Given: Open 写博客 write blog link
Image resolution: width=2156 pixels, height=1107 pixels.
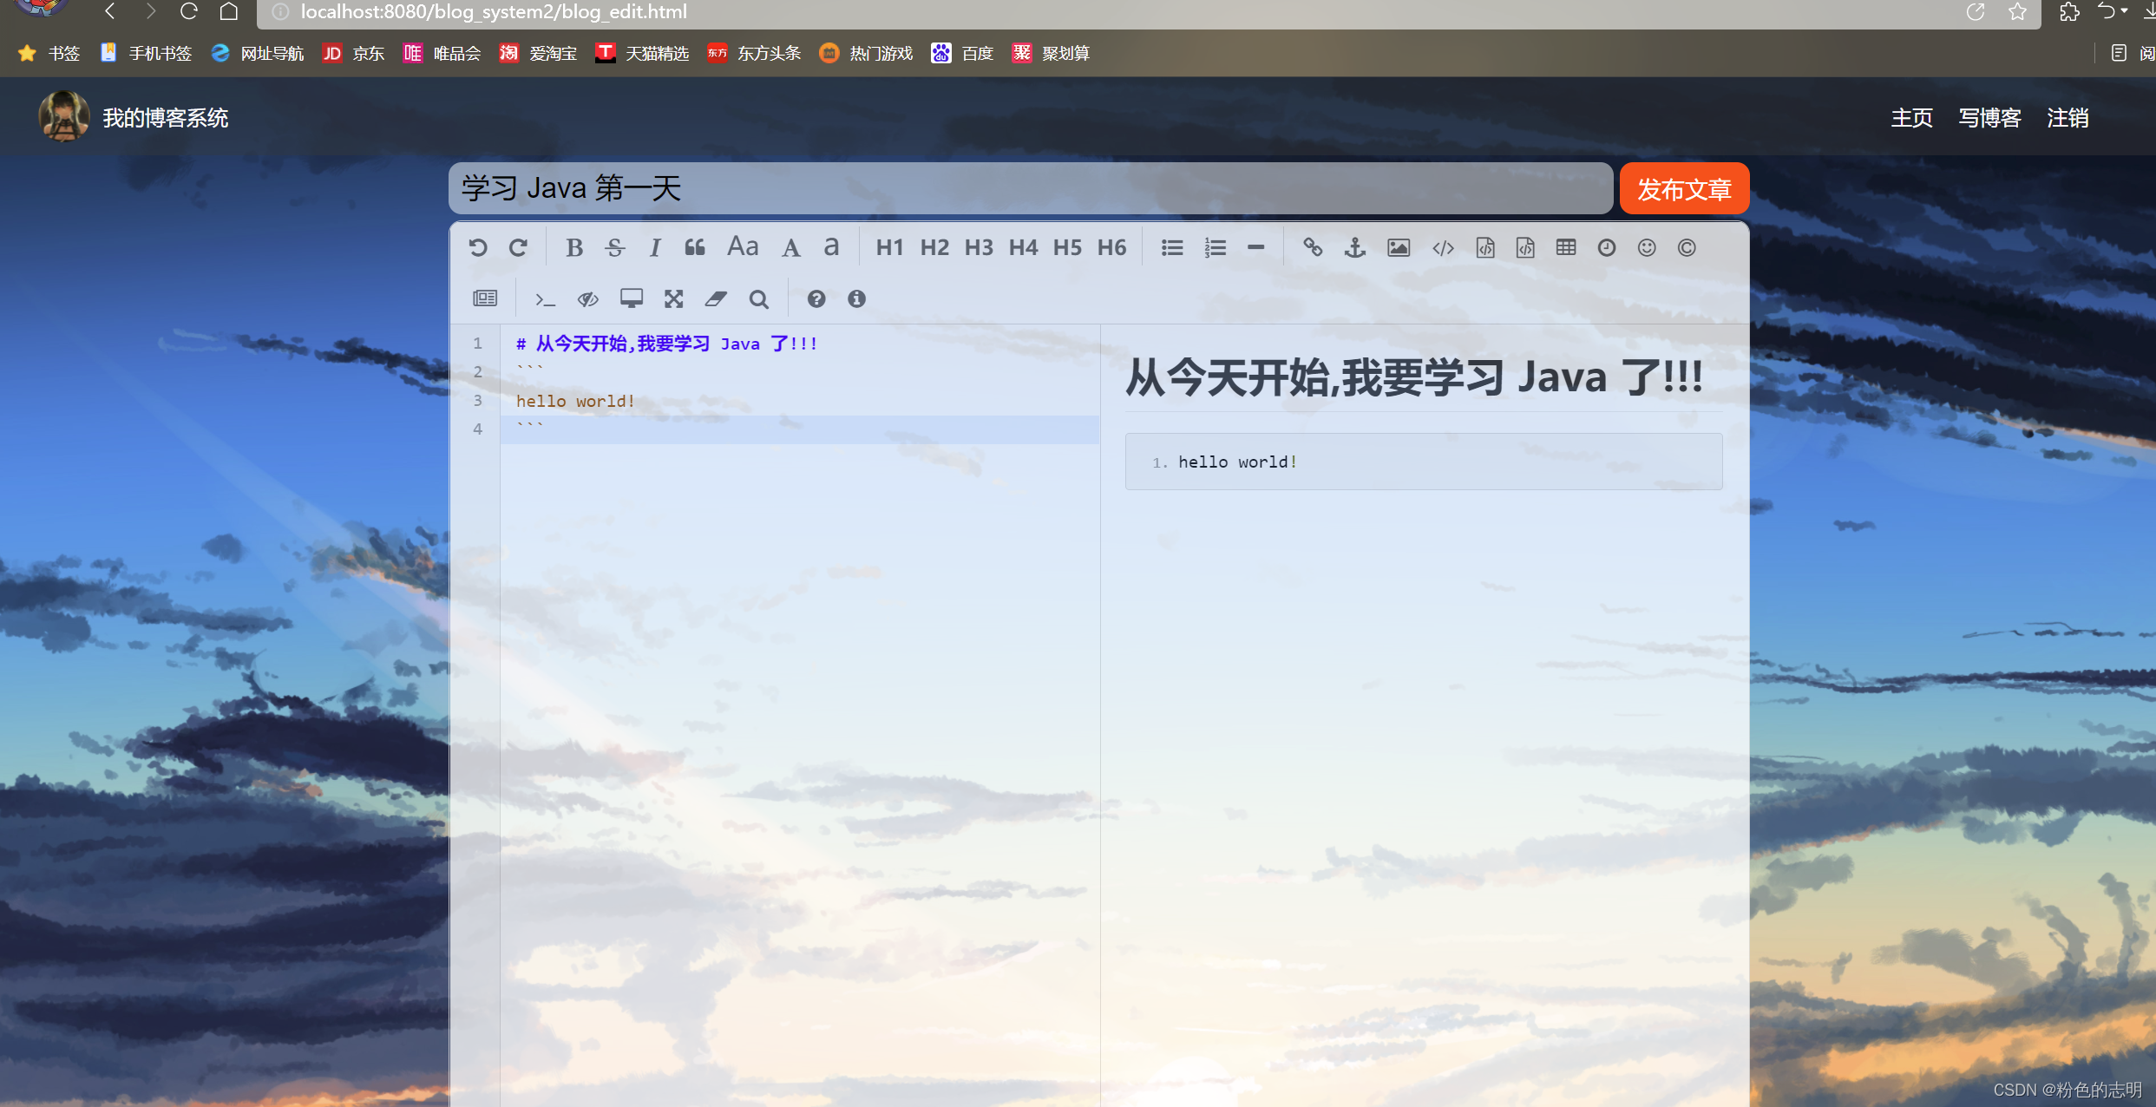Looking at the screenshot, I should pyautogui.click(x=1990, y=118).
